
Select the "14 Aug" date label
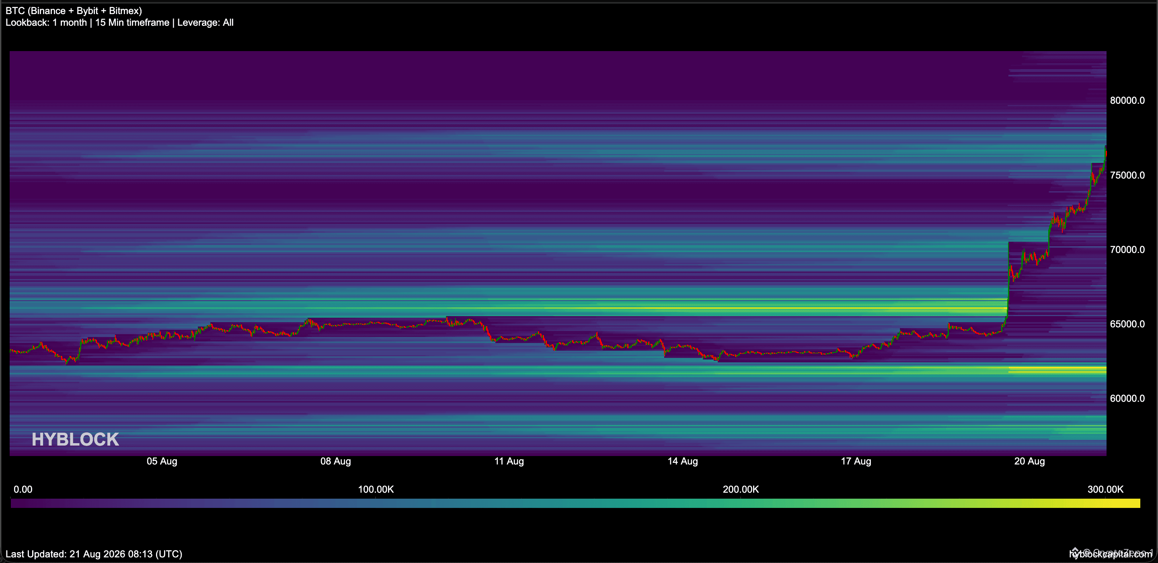click(x=682, y=461)
